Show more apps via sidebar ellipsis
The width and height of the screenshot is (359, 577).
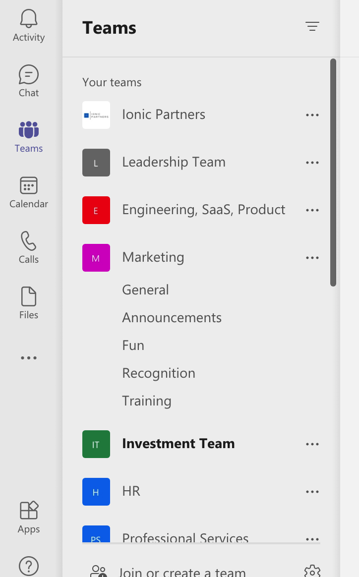(28, 358)
